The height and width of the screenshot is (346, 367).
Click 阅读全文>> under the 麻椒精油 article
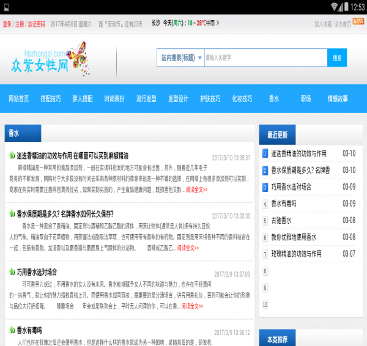(196, 190)
